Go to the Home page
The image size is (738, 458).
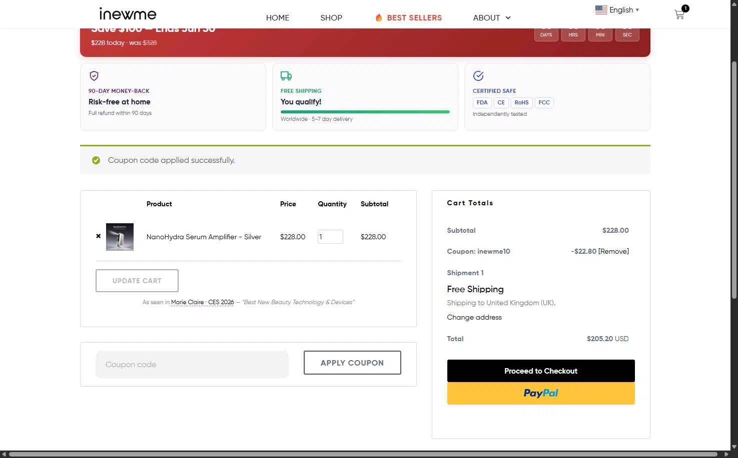278,18
